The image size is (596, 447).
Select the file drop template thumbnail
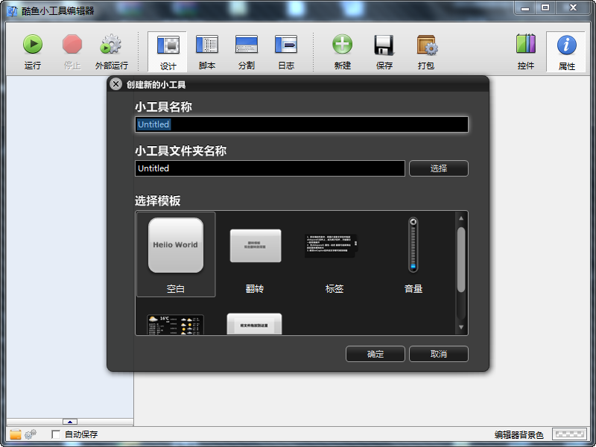point(254,324)
